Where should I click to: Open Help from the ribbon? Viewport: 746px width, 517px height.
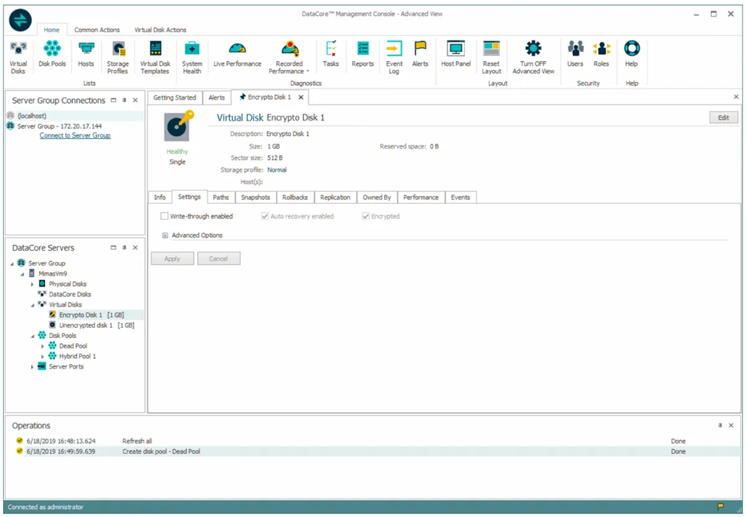pyautogui.click(x=632, y=55)
